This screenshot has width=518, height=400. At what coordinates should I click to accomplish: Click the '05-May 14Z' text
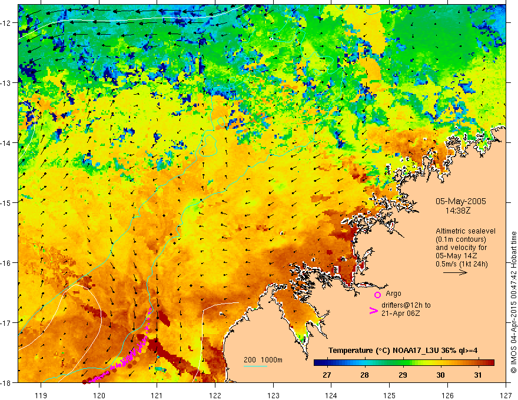[457, 256]
